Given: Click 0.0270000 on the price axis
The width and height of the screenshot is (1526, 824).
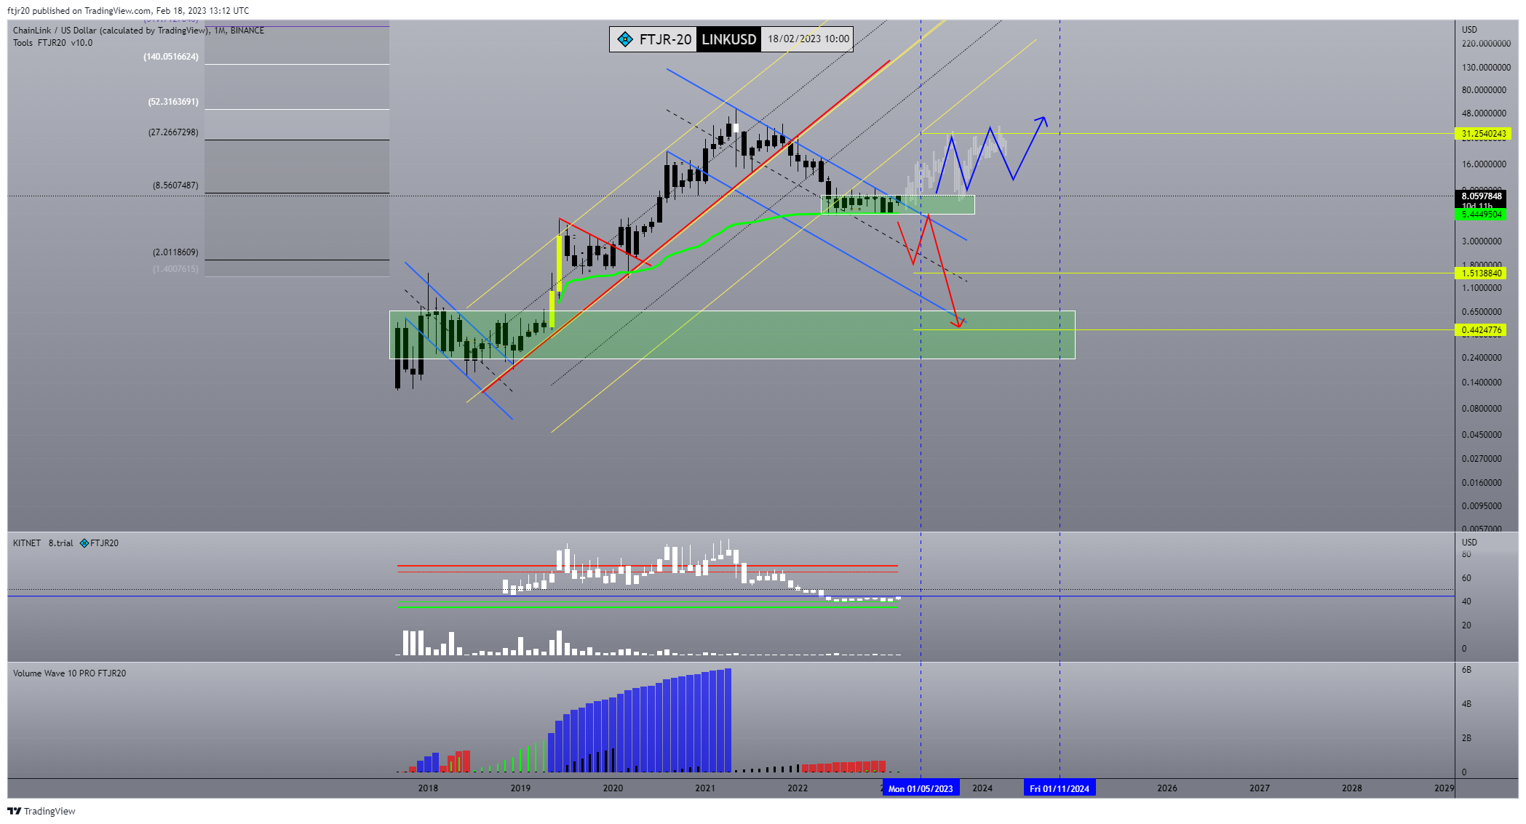Looking at the screenshot, I should (1482, 459).
